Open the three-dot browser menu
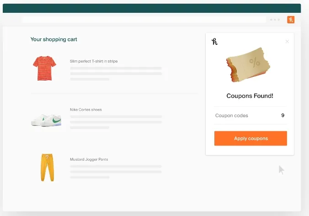Image resolution: width=309 pixels, height=216 pixels. [x=275, y=20]
